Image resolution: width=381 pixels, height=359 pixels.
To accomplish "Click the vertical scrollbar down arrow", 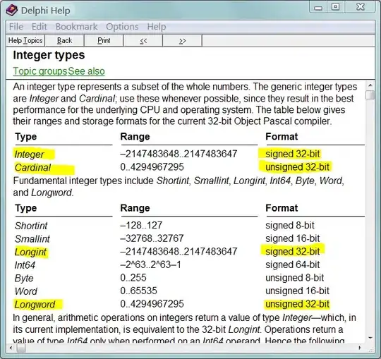I will (x=370, y=338).
